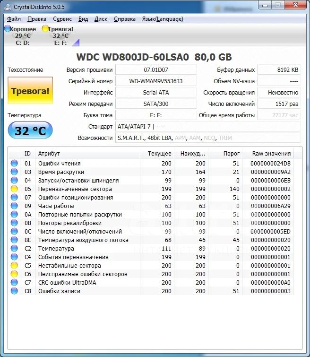Viewport: 310px width, 357px height.
Task: Click the drive letter field E: F:
Action: (156, 115)
